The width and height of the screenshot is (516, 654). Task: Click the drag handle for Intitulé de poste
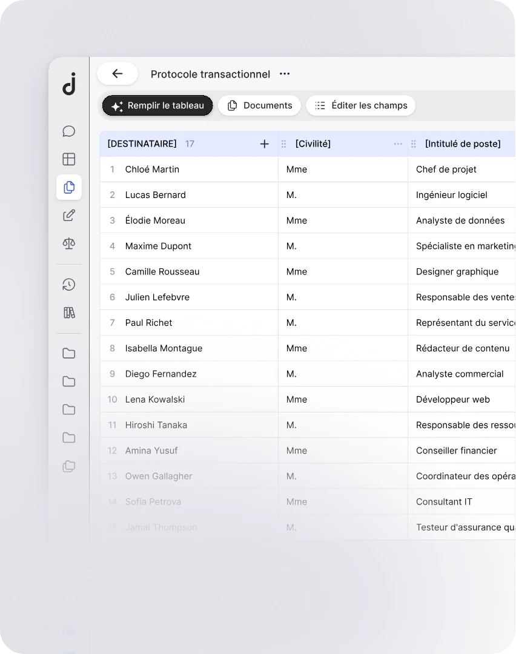tap(414, 144)
